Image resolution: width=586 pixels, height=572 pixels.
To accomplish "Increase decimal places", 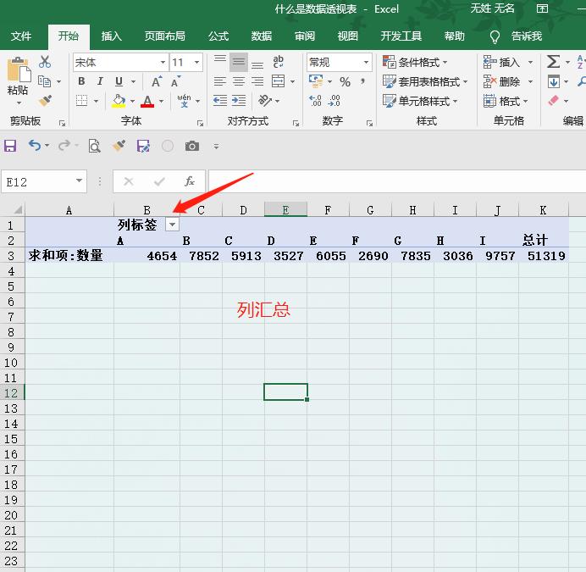I will (x=315, y=101).
